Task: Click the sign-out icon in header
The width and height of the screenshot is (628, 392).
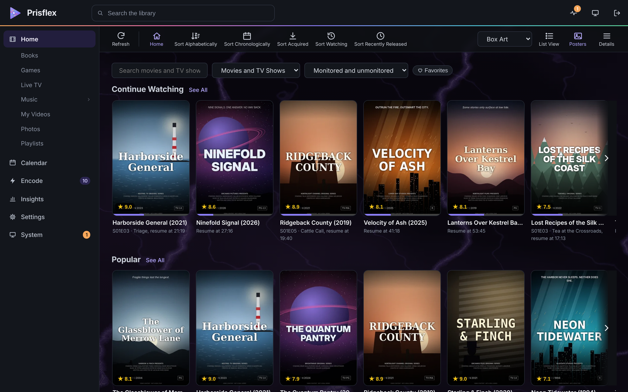Action: click(x=617, y=13)
